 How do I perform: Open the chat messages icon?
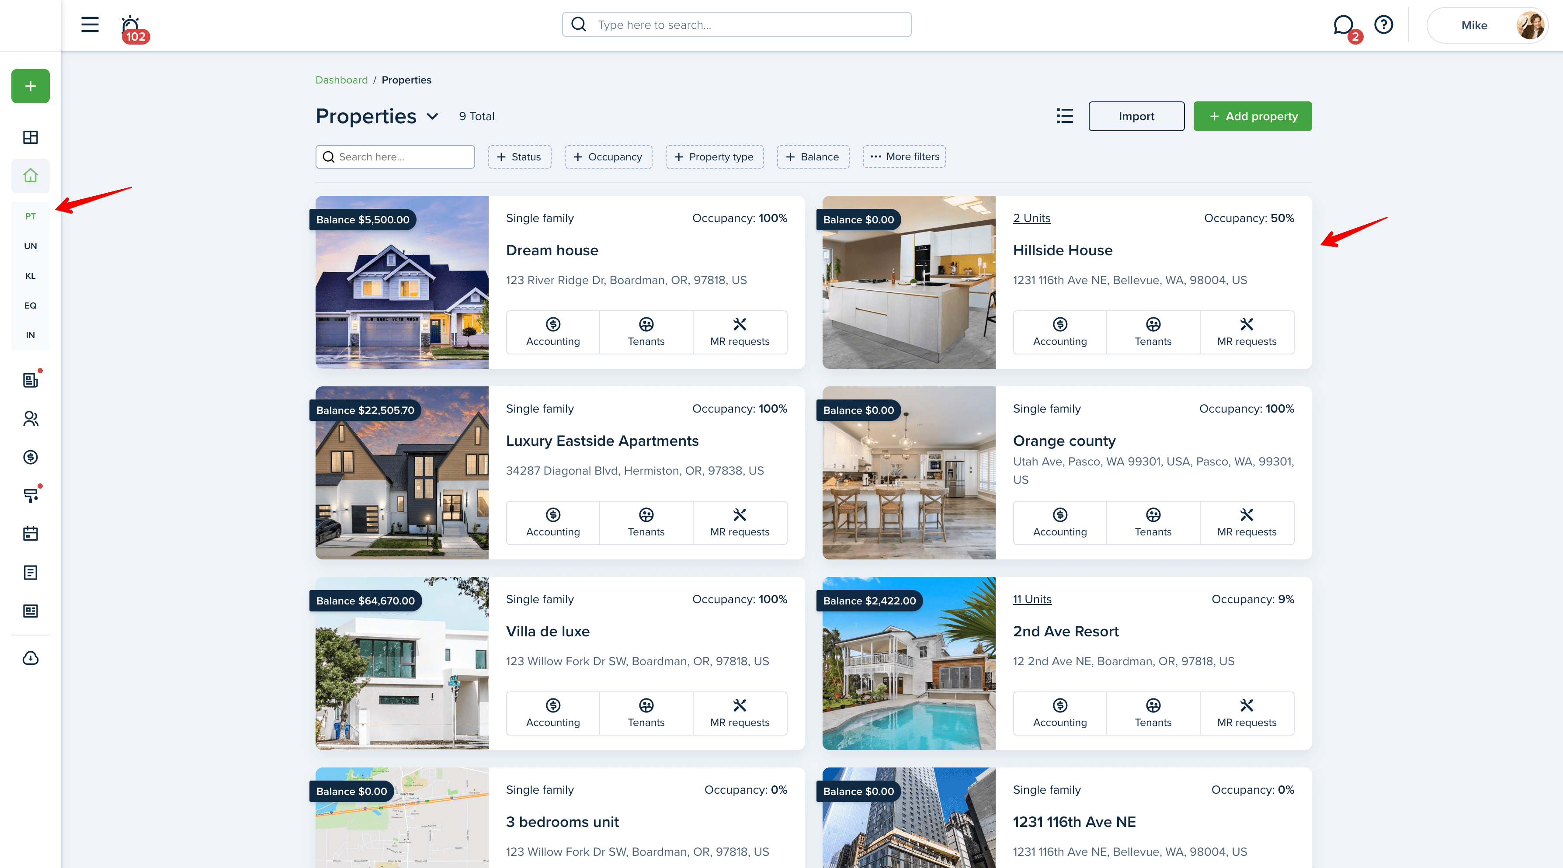[1343, 25]
